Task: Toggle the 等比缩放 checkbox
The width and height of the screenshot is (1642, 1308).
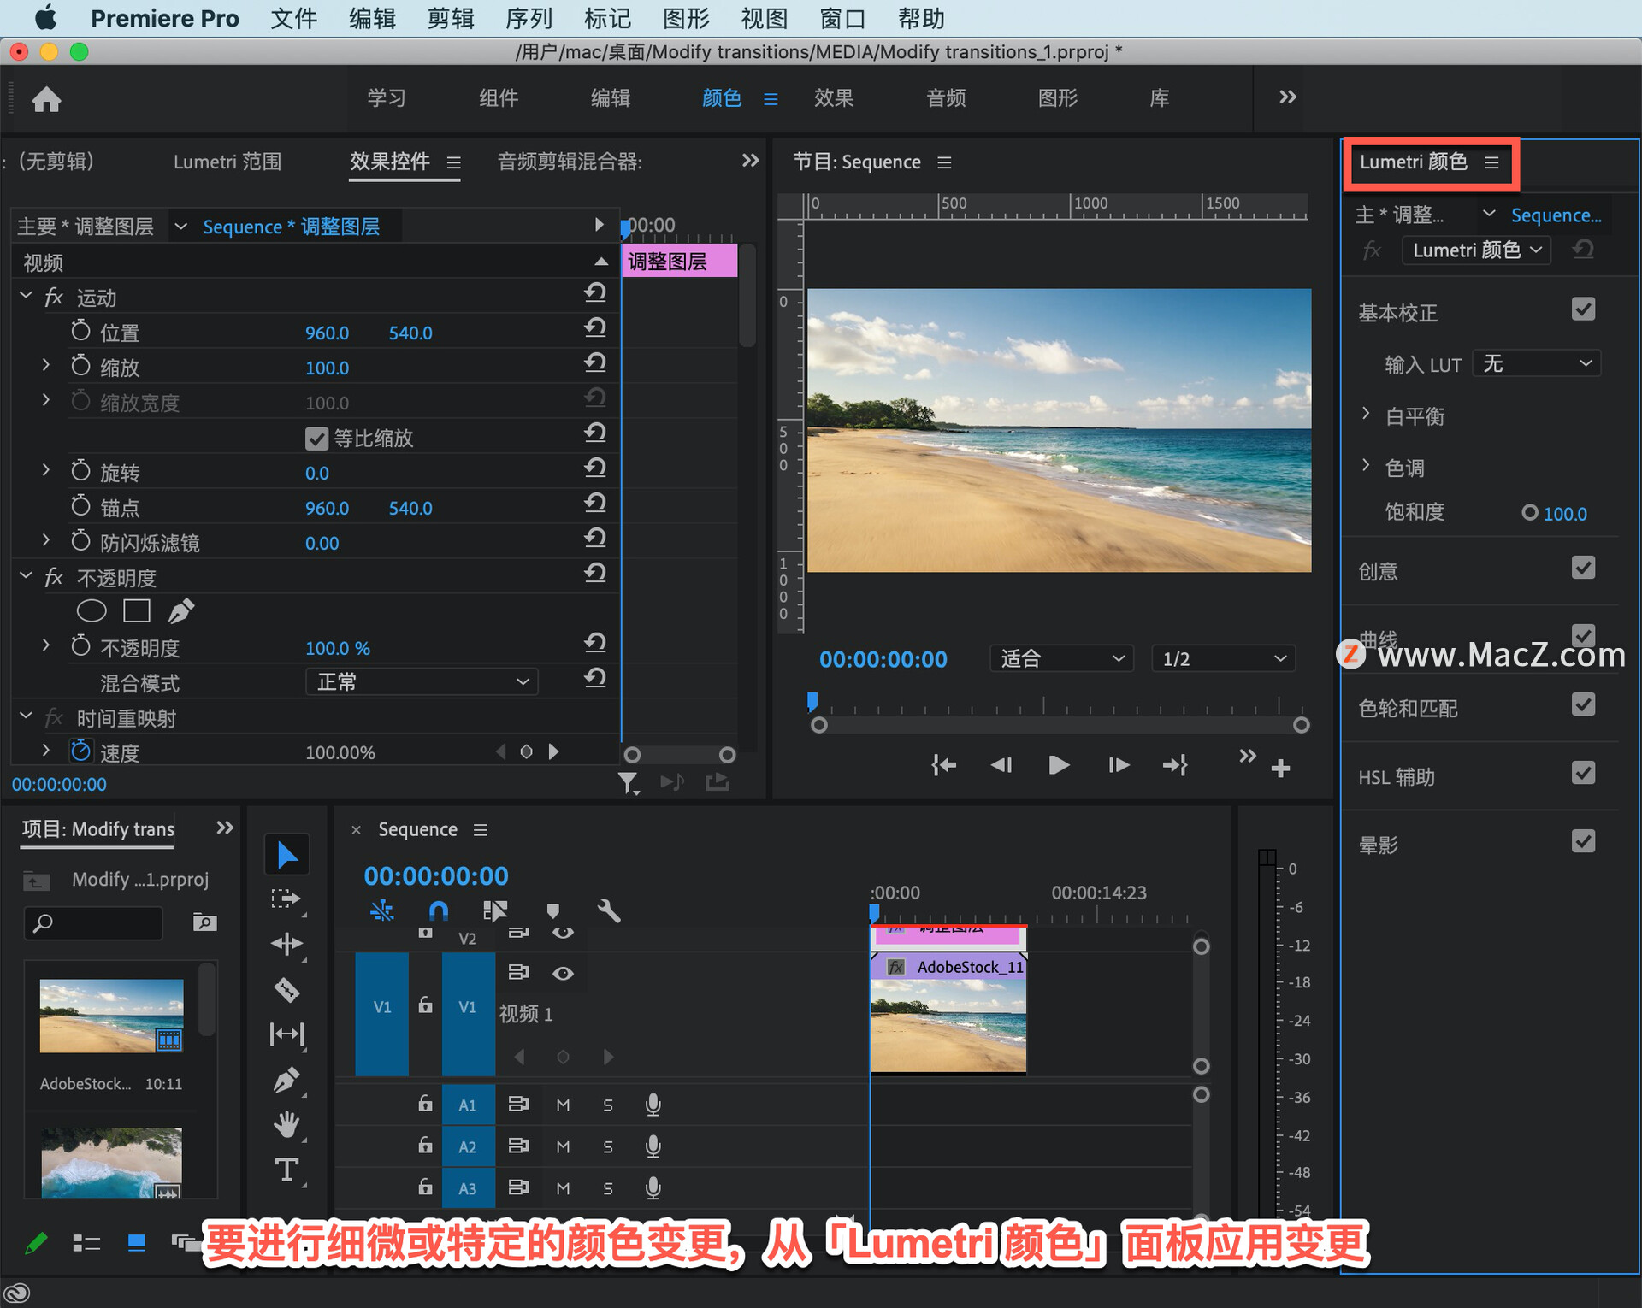Action: (x=316, y=439)
